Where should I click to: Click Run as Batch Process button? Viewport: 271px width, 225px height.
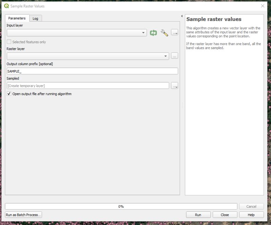tap(23, 215)
